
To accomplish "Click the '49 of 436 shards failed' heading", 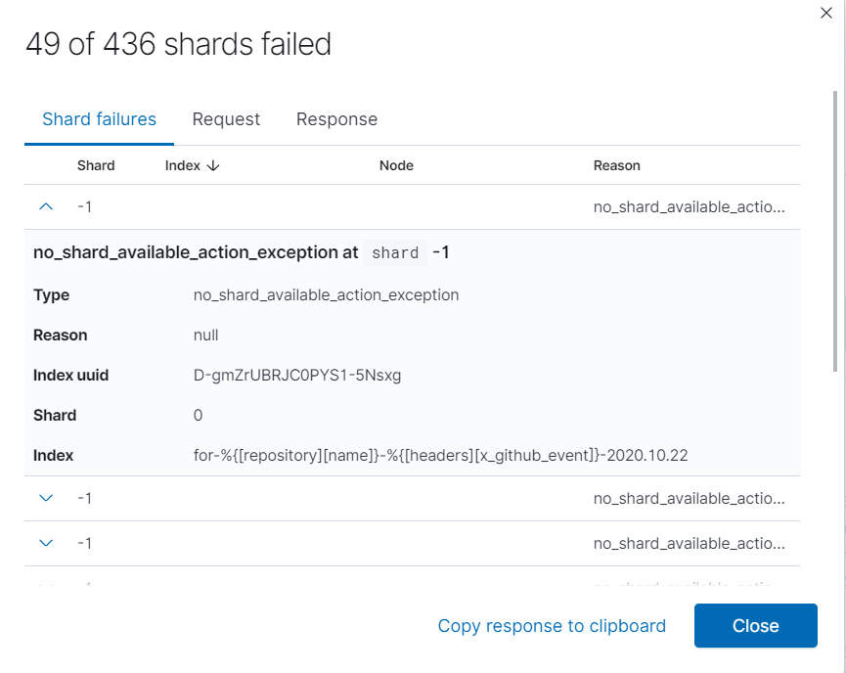I will 178,44.
